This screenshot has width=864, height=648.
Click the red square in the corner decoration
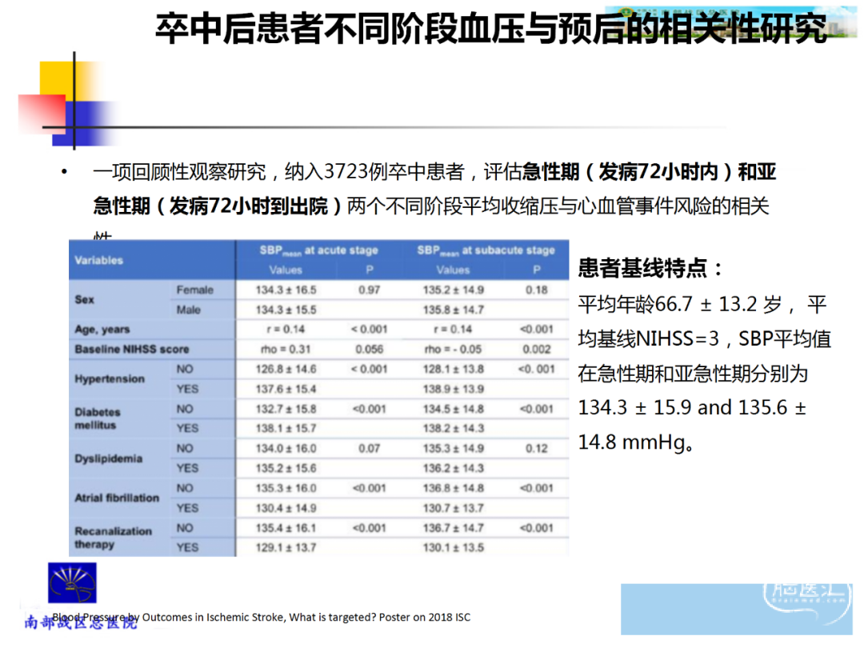(40, 113)
